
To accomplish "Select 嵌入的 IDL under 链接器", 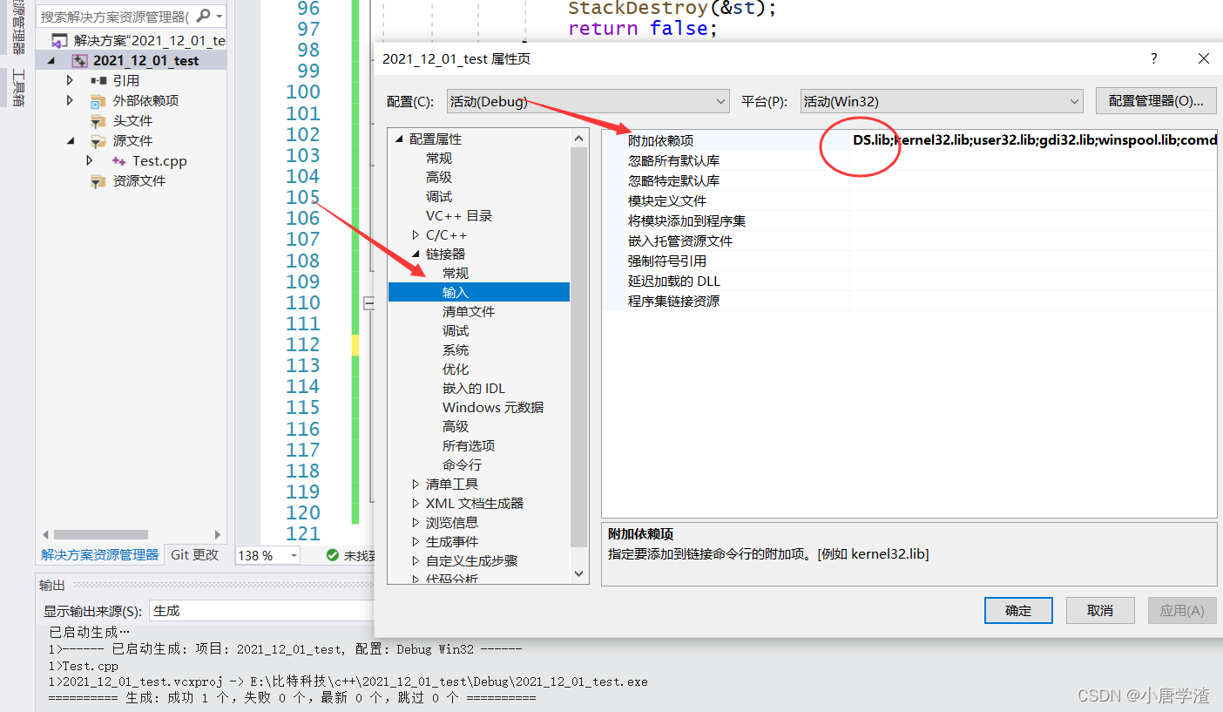I will [x=474, y=388].
